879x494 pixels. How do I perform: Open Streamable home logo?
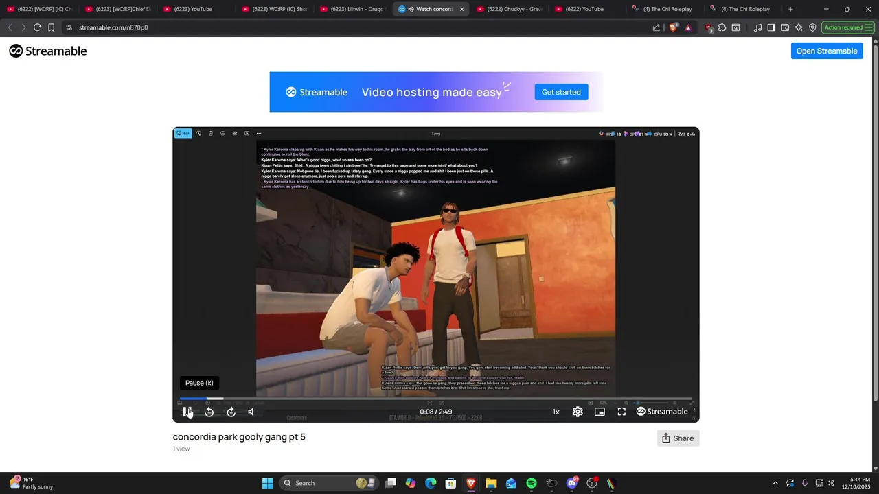point(48,51)
